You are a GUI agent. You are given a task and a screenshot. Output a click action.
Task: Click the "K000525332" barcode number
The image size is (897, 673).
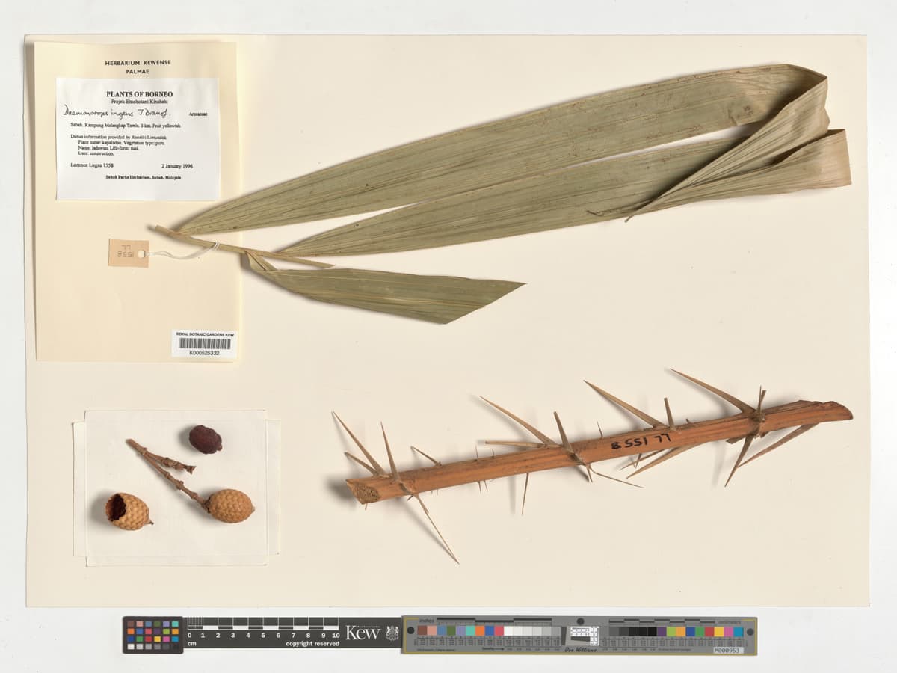pyautogui.click(x=204, y=353)
